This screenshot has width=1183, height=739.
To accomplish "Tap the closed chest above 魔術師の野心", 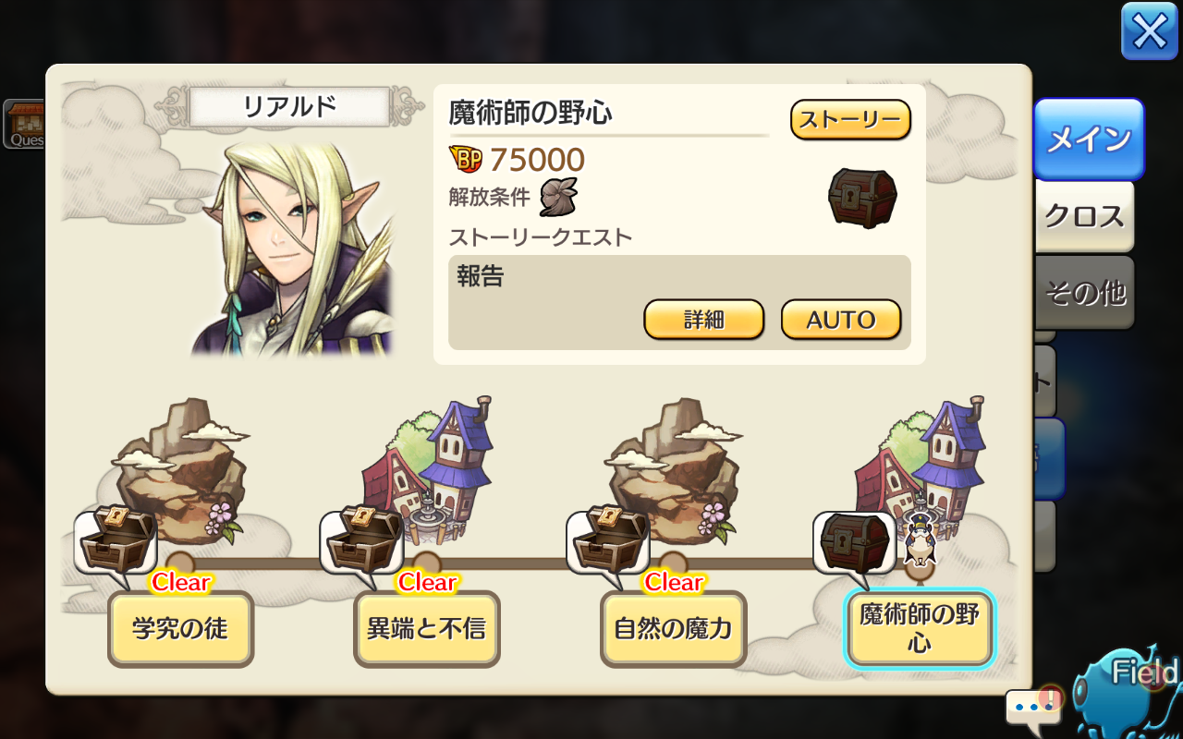I will pyautogui.click(x=855, y=540).
